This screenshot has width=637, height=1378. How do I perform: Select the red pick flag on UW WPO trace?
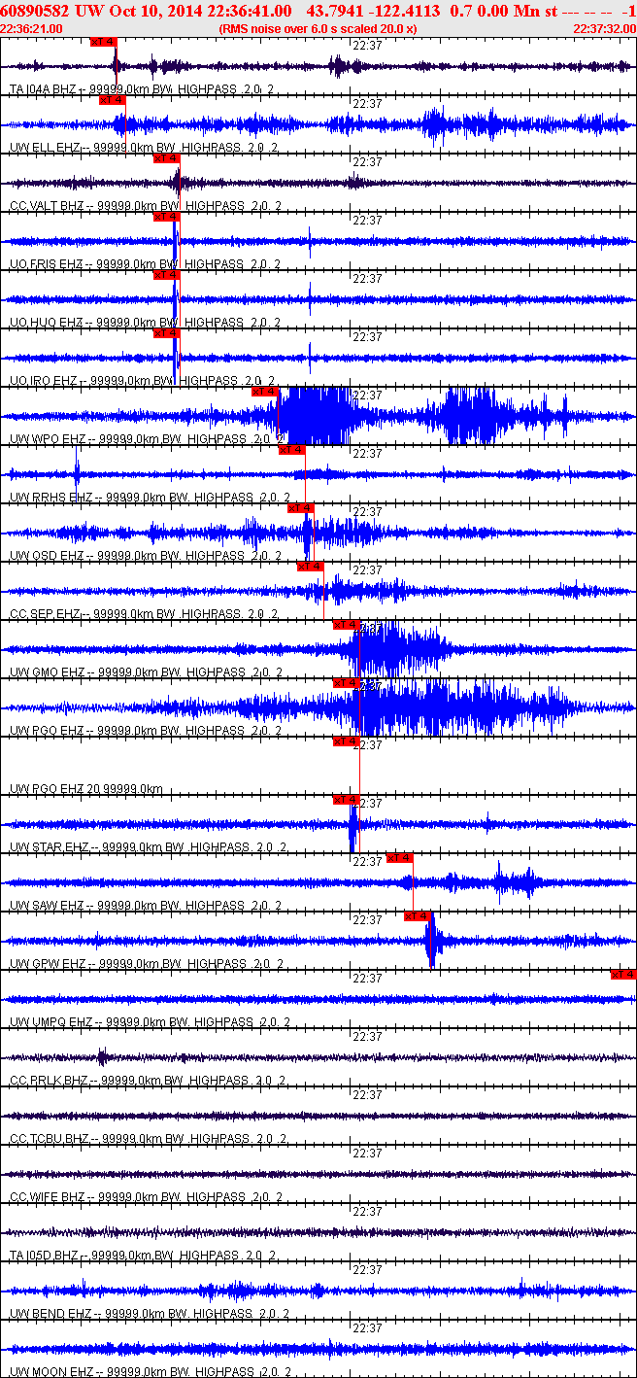(265, 392)
